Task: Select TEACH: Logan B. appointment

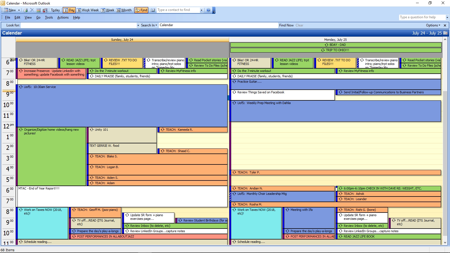Action: pos(157,170)
